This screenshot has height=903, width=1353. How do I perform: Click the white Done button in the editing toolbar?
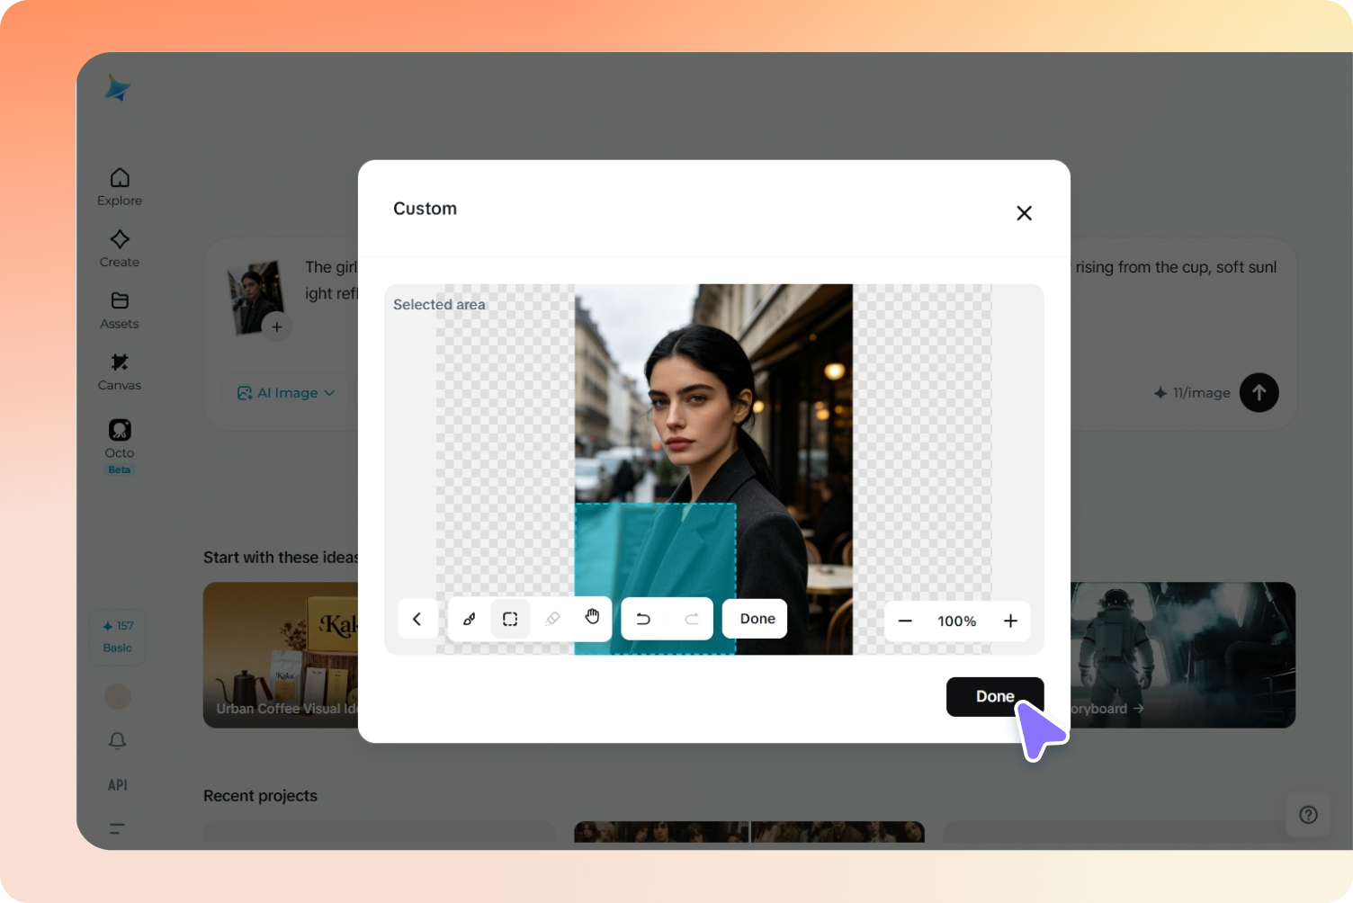pos(757,619)
